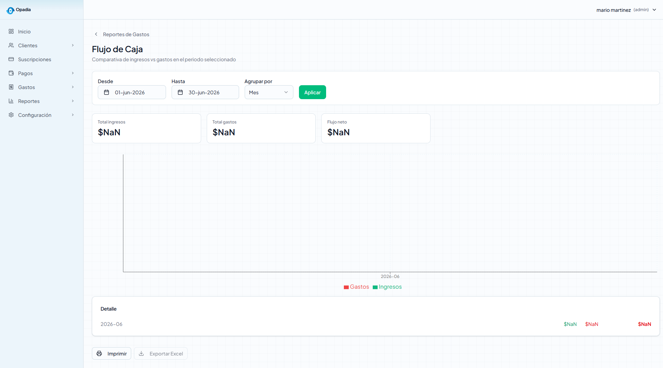
Task: Open Clientes menu item
Action: (41, 45)
